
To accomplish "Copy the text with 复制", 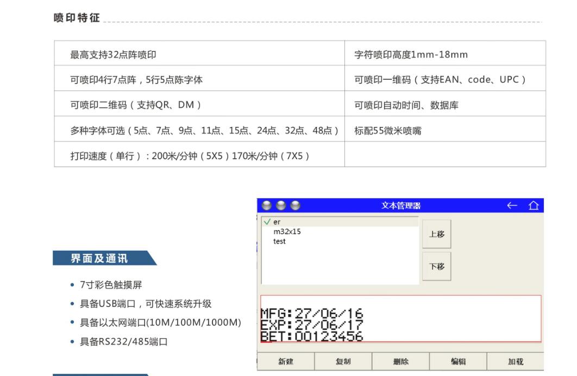I will (343, 361).
